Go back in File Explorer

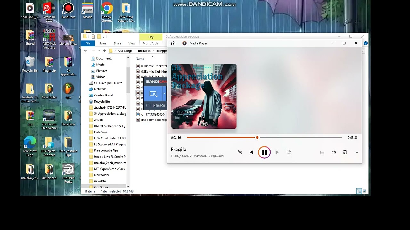coord(86,51)
